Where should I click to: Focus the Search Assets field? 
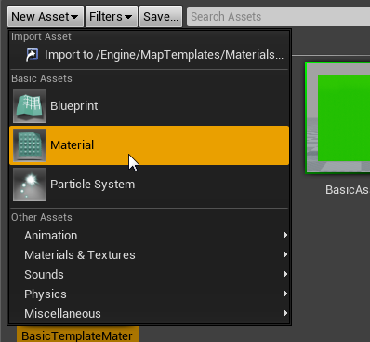(278, 16)
